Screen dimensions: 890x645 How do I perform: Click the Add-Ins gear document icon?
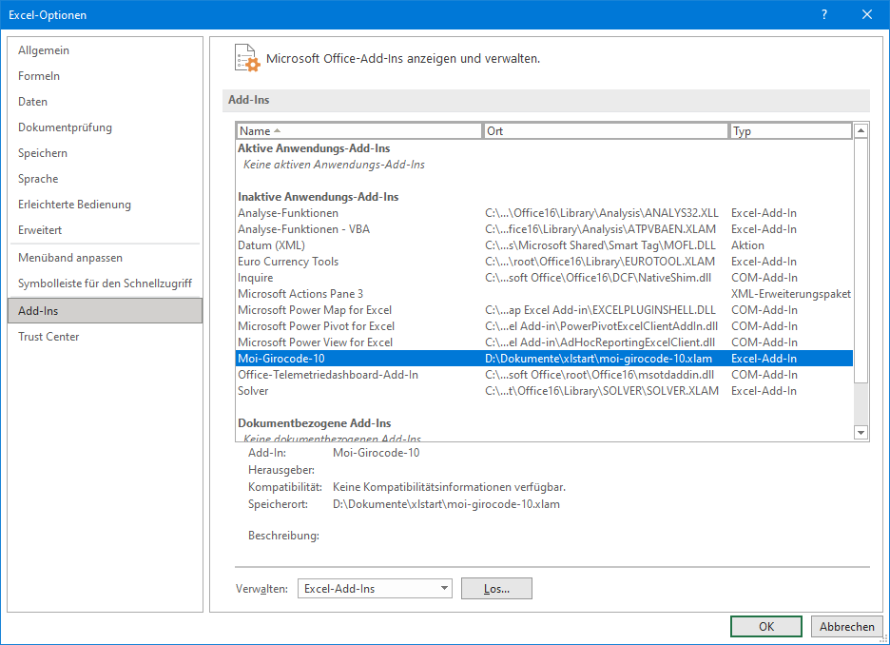pyautogui.click(x=247, y=58)
